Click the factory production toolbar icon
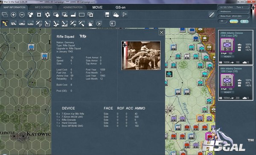The width and height of the screenshot is (256, 155). (73, 15)
